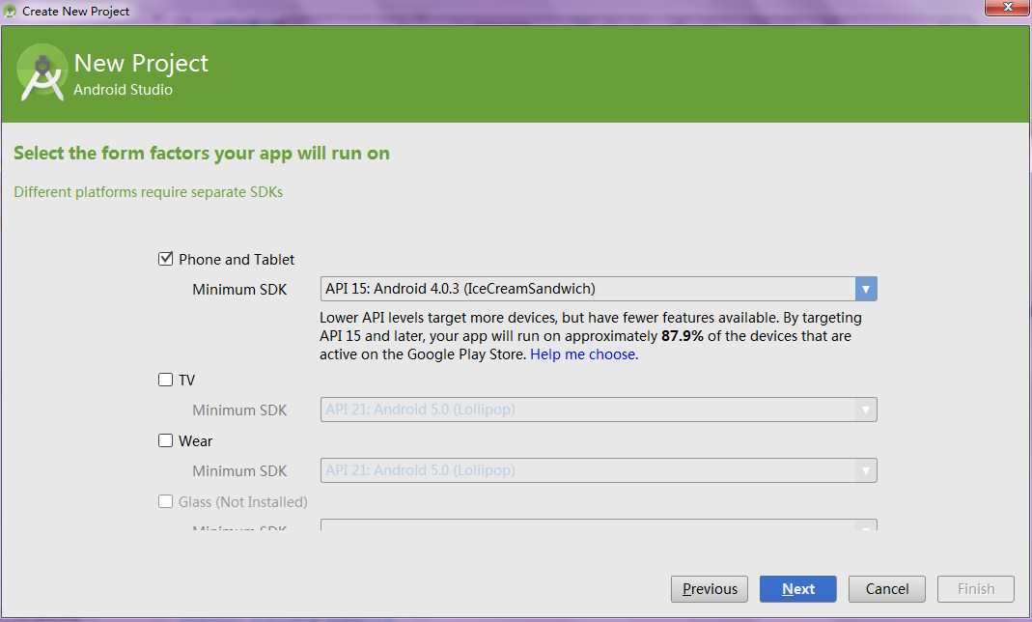Open the Help me choose link
This screenshot has width=1032, height=622.
(x=584, y=354)
